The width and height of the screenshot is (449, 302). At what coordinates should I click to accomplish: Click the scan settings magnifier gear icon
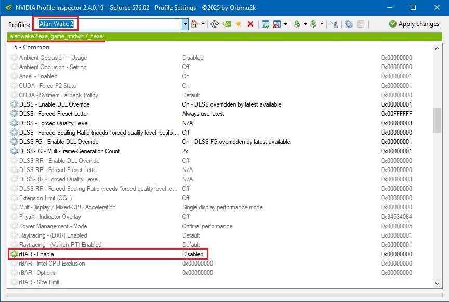(349, 24)
